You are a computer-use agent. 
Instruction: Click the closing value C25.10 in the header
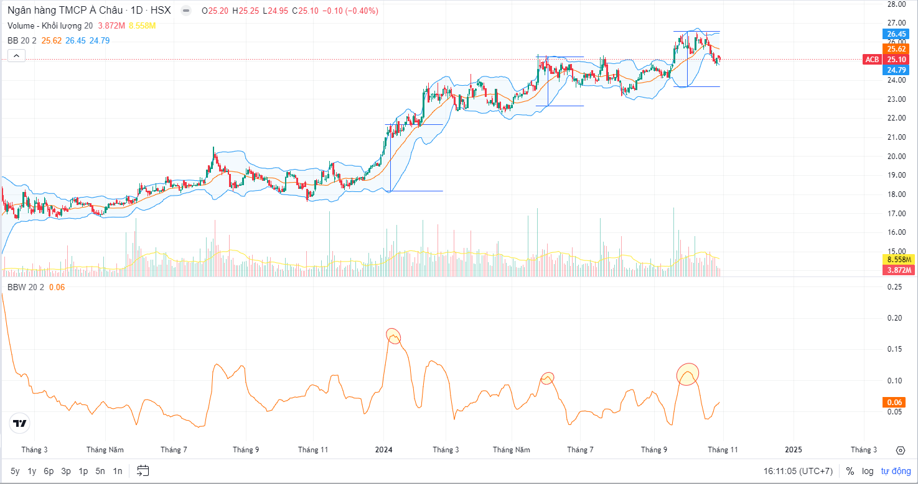306,11
